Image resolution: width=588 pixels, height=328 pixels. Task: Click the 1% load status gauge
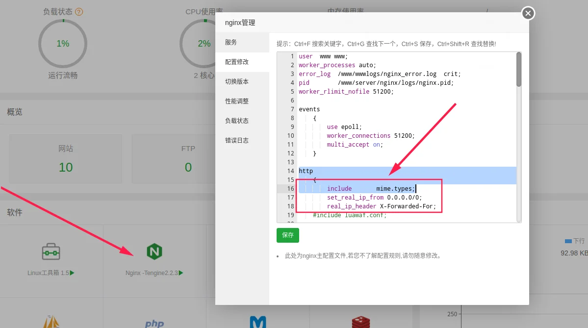63,44
